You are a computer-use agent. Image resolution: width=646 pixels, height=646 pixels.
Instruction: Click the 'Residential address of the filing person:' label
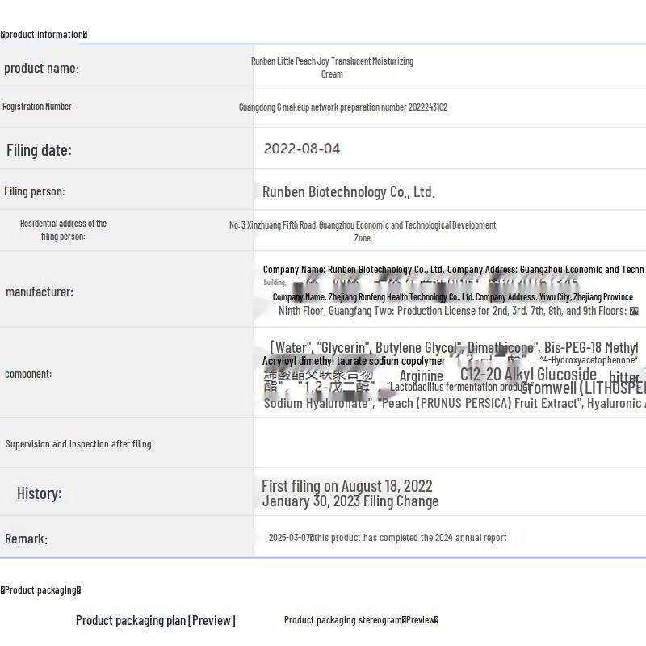(64, 230)
